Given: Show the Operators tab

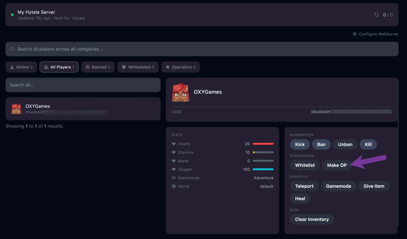Looking at the screenshot, I should pos(181,67).
